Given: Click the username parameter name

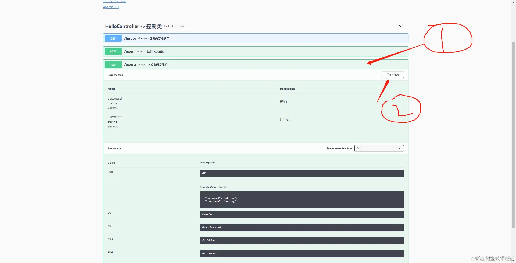Looking at the screenshot, I should click(x=115, y=117).
